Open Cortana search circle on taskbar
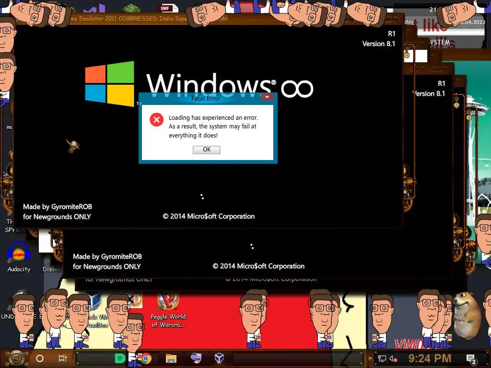This screenshot has height=368, width=491. (x=40, y=358)
